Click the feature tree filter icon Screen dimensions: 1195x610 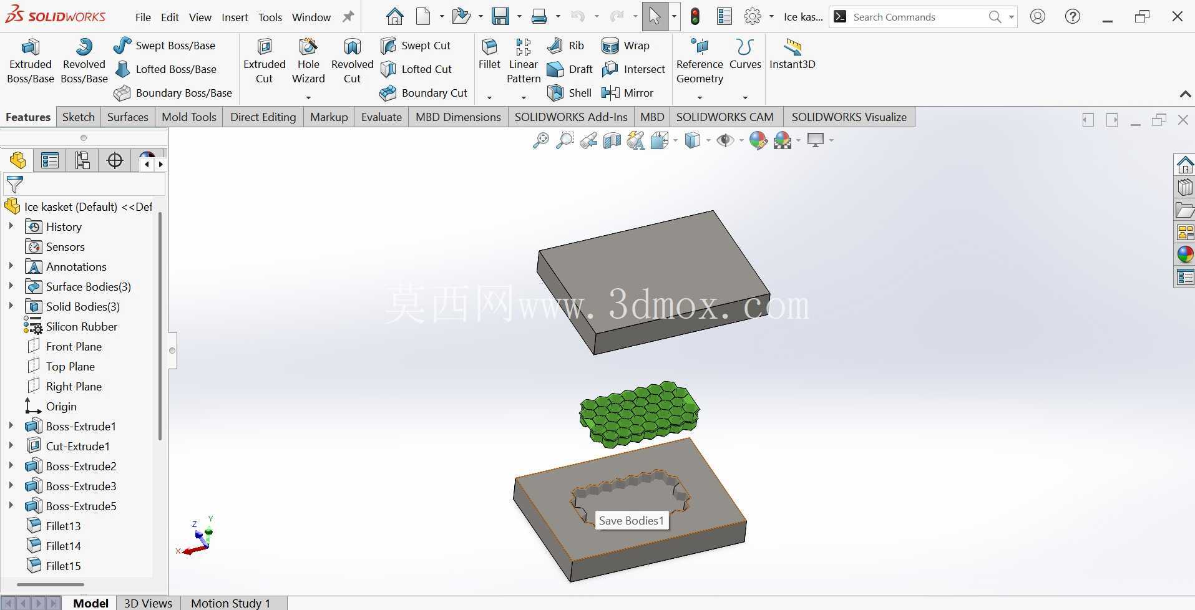[14, 185]
